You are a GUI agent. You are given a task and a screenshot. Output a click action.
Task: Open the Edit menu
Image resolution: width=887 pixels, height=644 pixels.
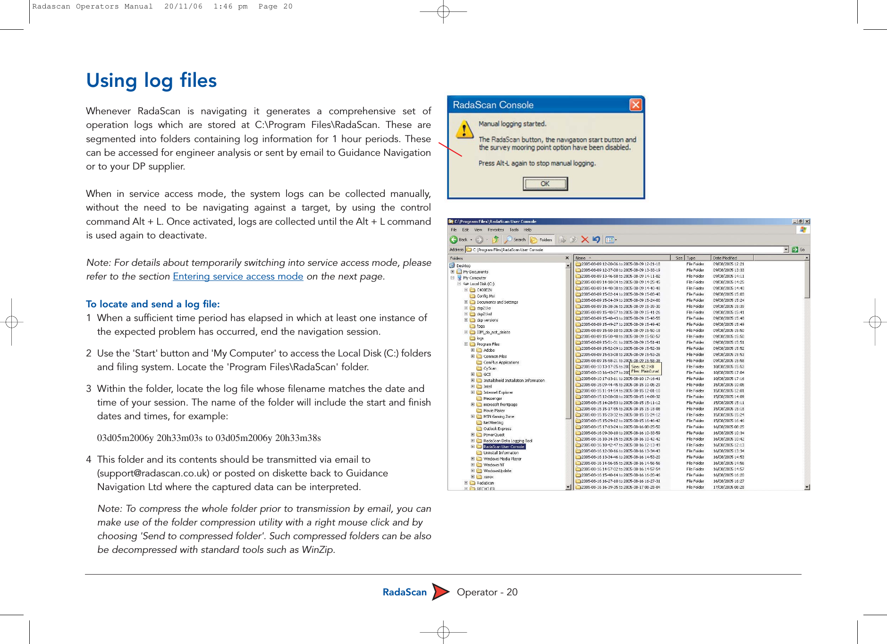tap(465, 230)
